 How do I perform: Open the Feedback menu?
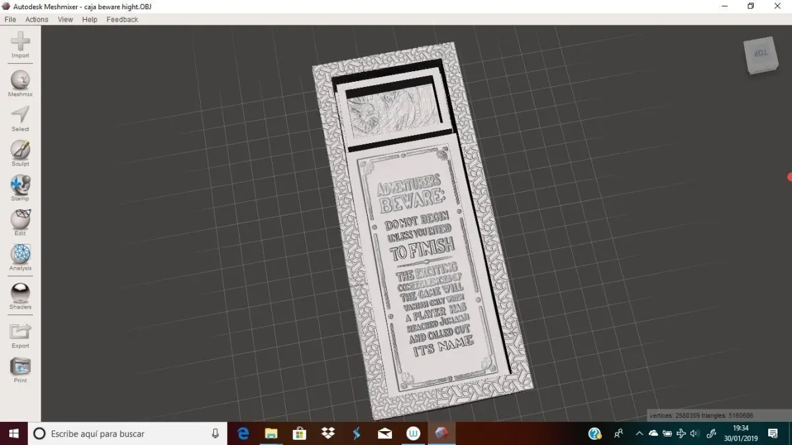[122, 19]
